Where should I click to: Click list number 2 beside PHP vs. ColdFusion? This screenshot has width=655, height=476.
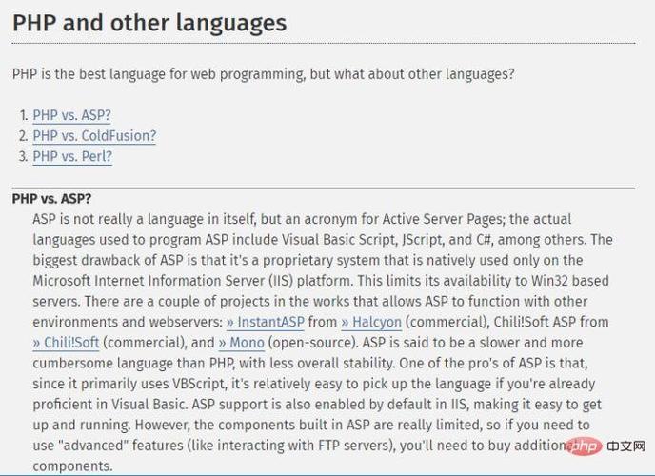[x=24, y=136]
